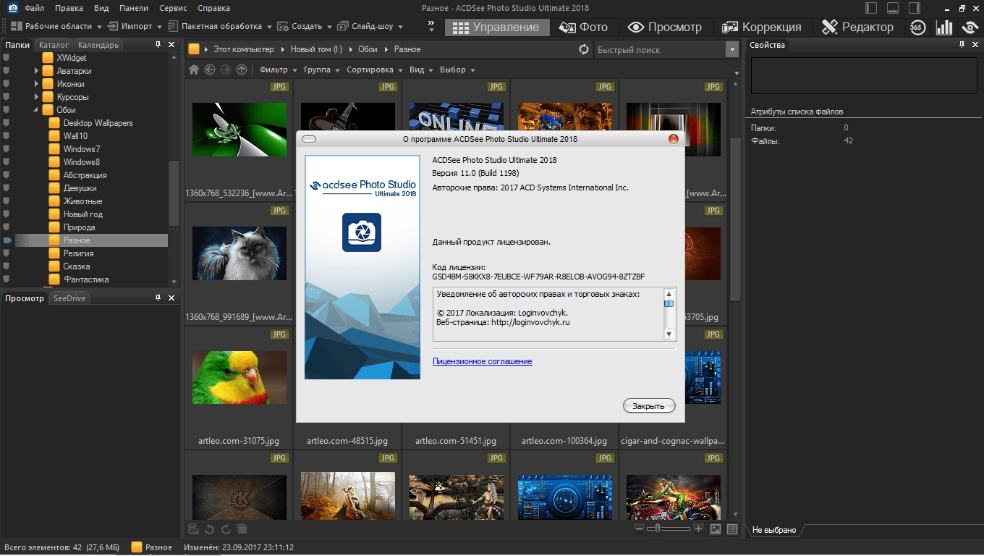Switch to details list view icon
984x556 pixels.
(x=732, y=529)
